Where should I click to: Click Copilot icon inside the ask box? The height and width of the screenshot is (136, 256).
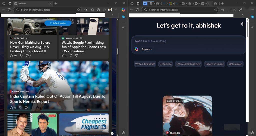click(x=136, y=49)
